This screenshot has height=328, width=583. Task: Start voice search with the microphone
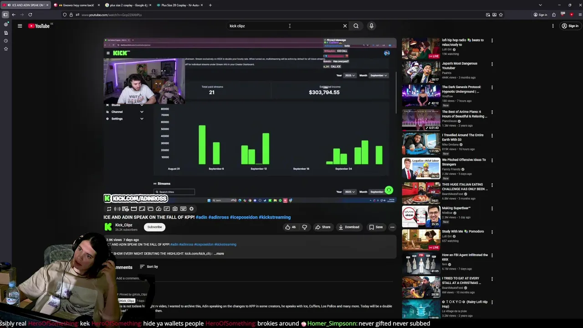click(371, 26)
